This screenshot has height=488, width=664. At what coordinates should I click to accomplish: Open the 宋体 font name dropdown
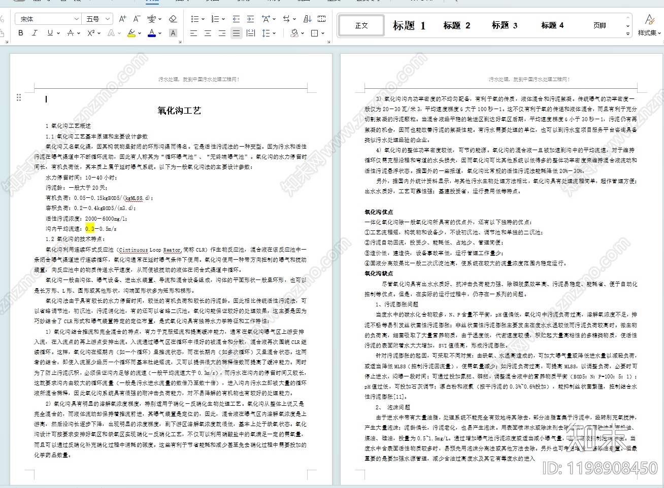click(76, 19)
